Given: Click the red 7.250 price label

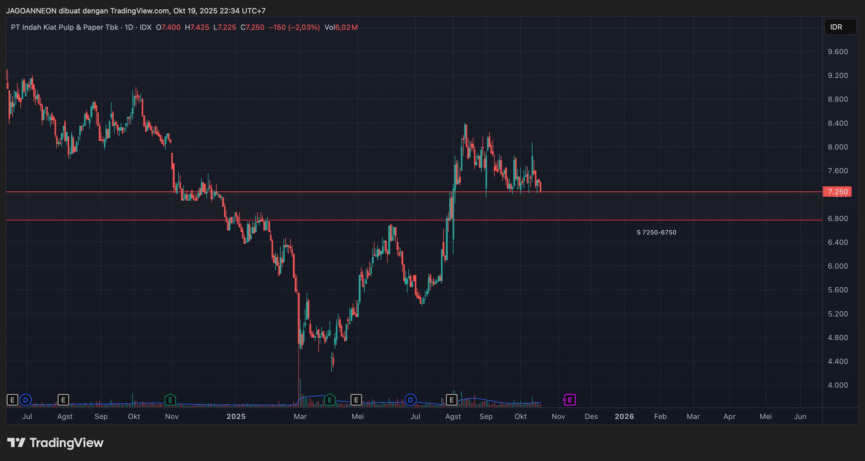Looking at the screenshot, I should point(837,192).
